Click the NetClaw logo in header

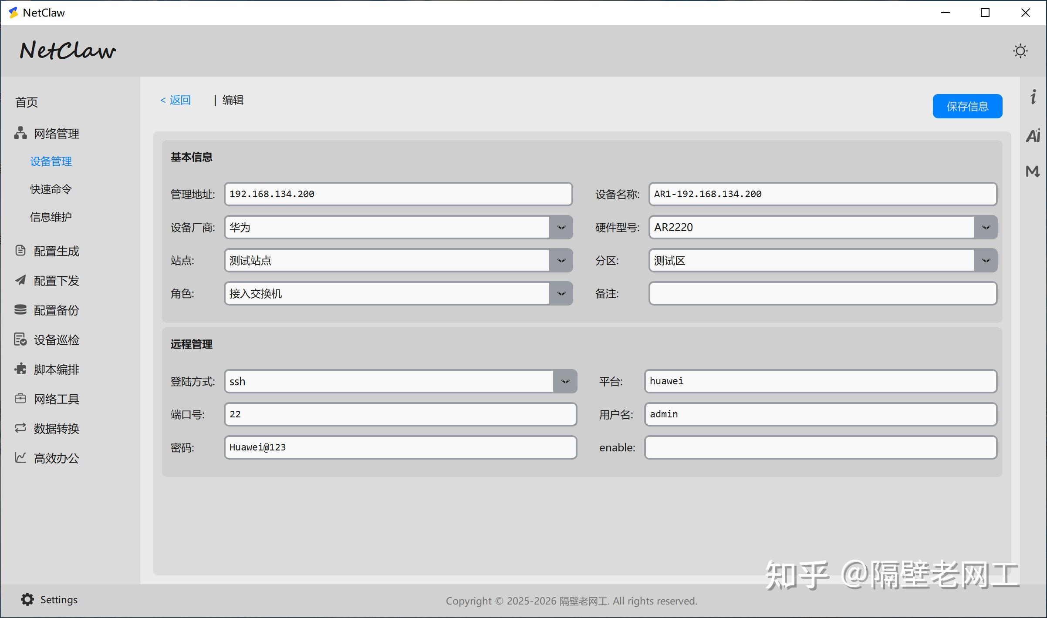pyautogui.click(x=68, y=50)
